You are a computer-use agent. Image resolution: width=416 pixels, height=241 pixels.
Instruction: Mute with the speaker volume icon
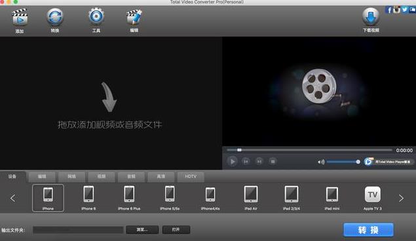[321, 162]
